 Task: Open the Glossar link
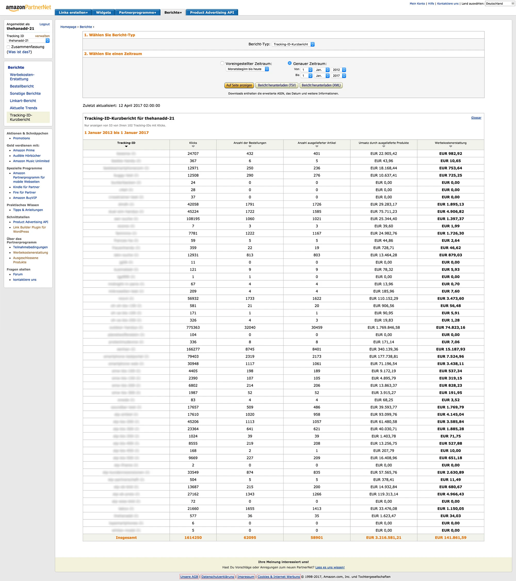[x=476, y=117]
